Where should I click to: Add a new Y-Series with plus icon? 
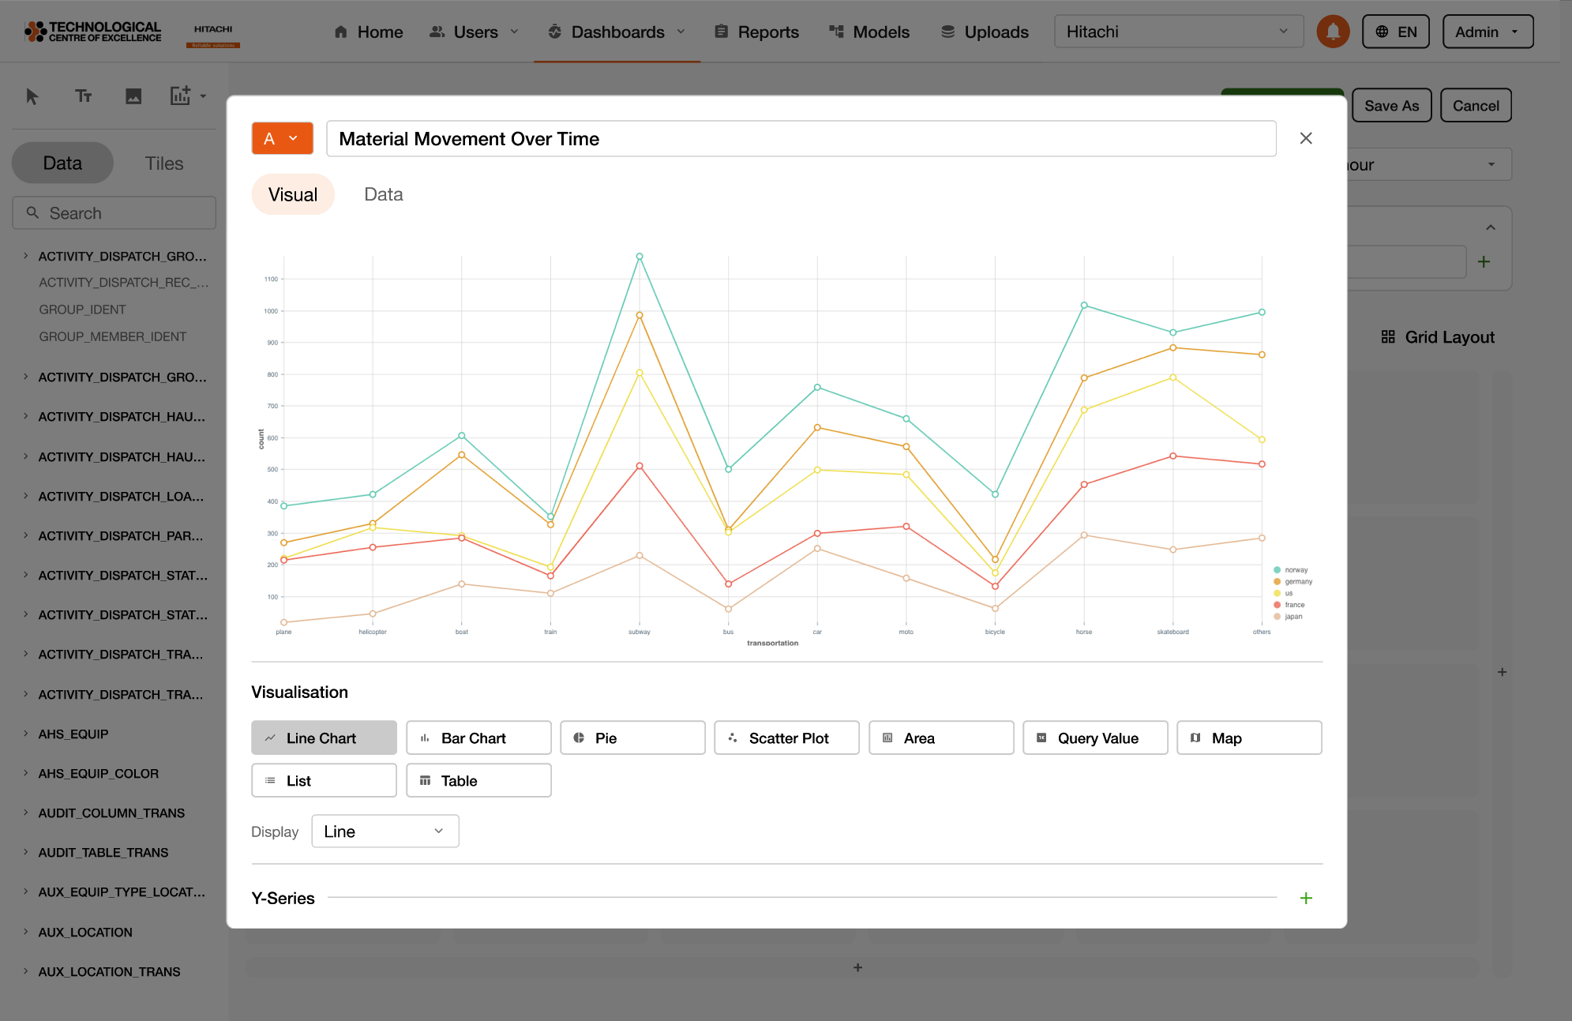1306,898
